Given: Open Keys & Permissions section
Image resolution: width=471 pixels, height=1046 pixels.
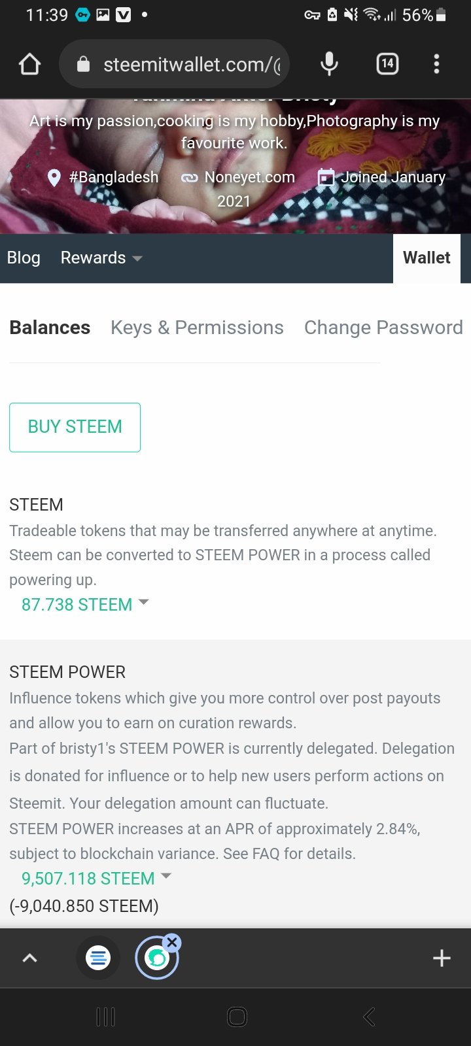Looking at the screenshot, I should 197,328.
